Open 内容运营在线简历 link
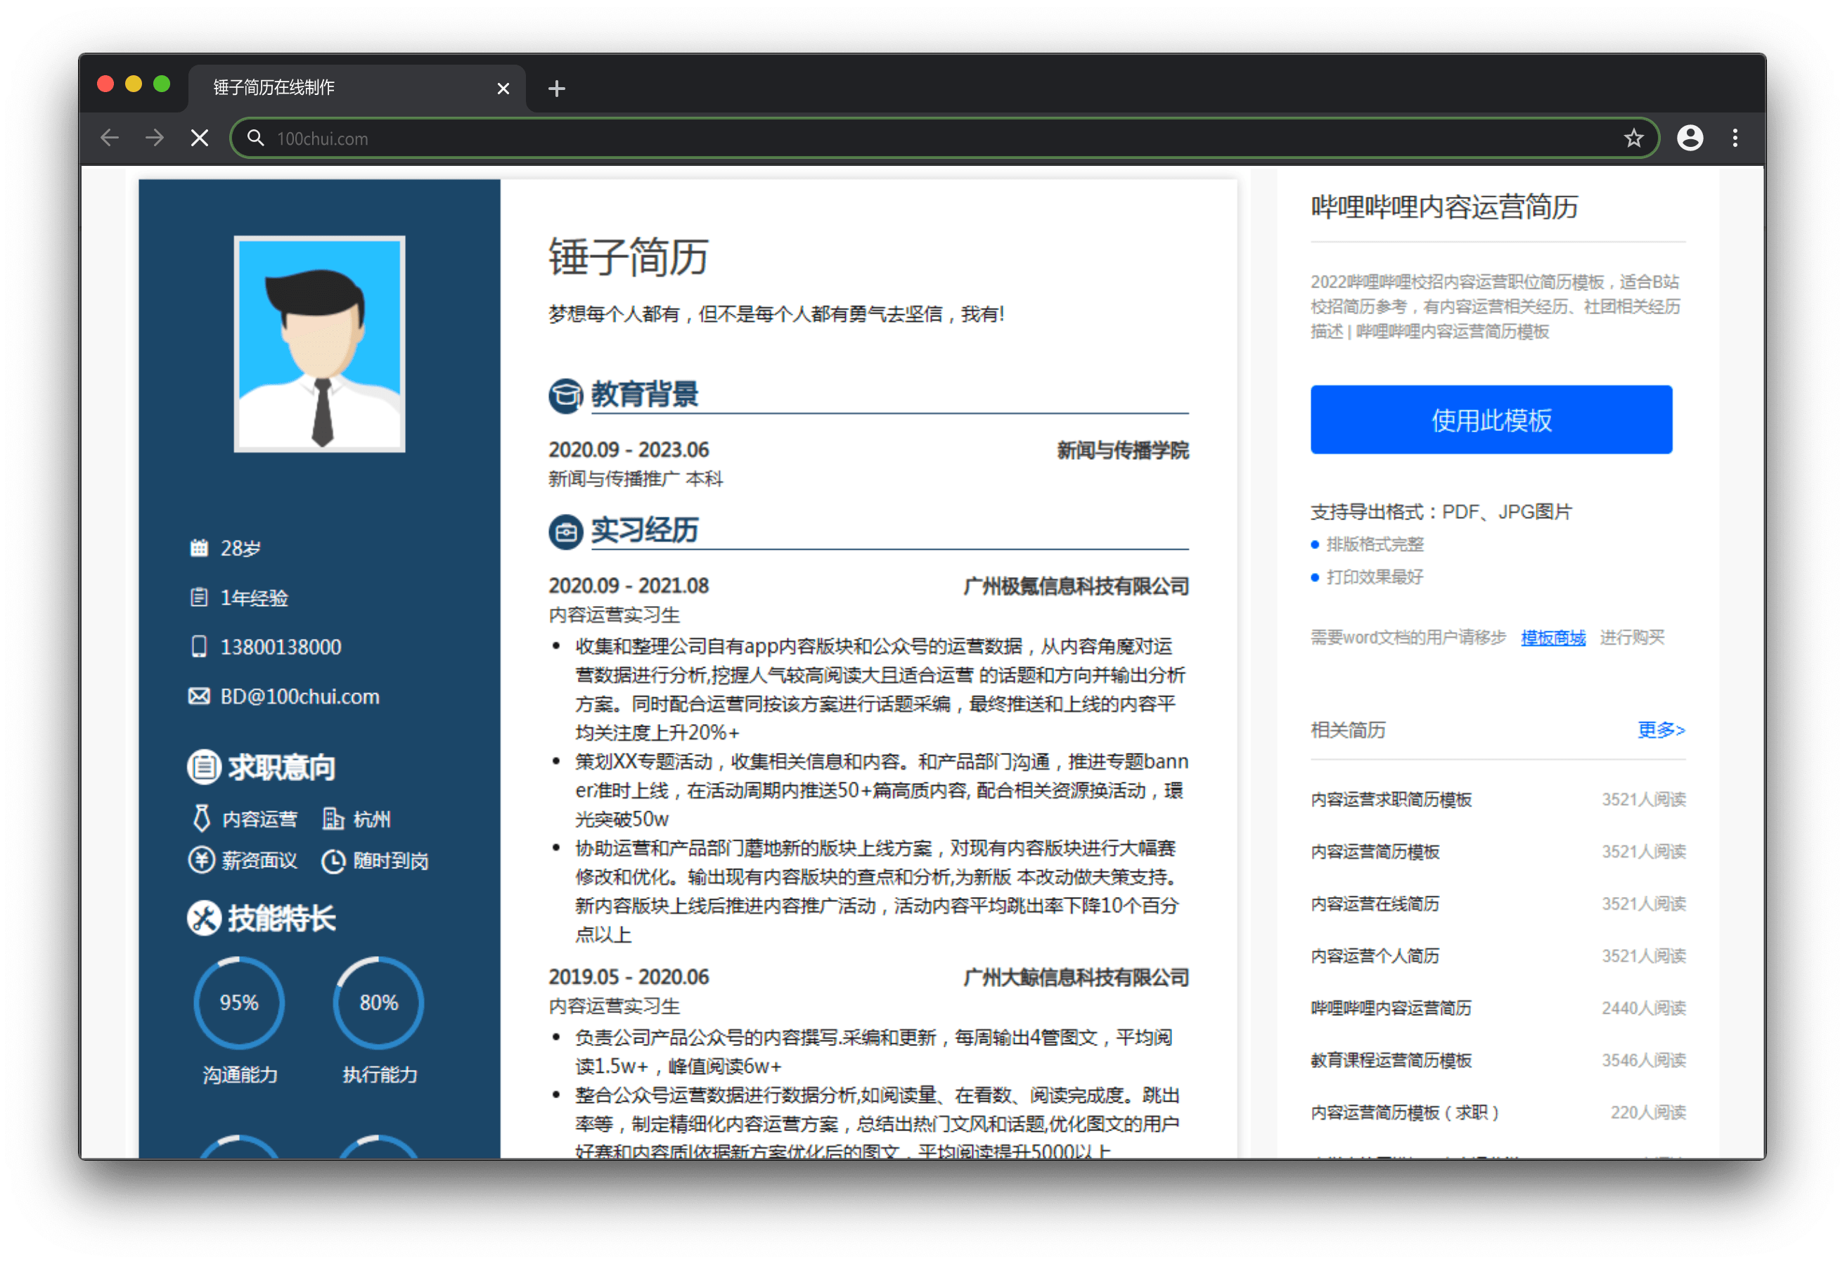The height and width of the screenshot is (1264, 1845). (1374, 903)
